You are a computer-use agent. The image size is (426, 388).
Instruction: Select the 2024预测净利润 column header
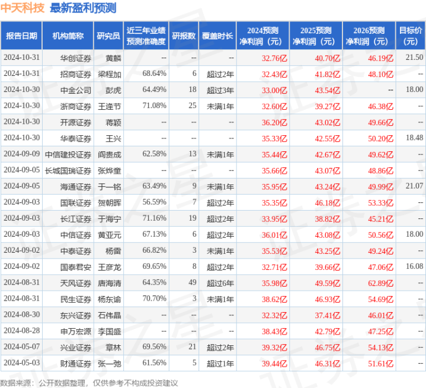tap(262, 36)
